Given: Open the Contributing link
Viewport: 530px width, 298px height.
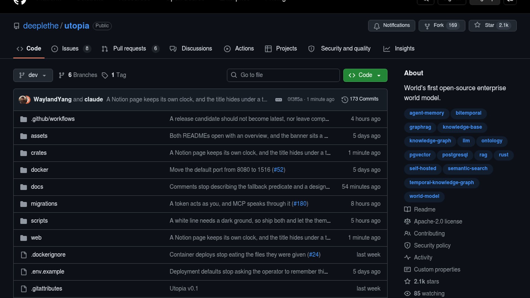Looking at the screenshot, I should 425,234.
